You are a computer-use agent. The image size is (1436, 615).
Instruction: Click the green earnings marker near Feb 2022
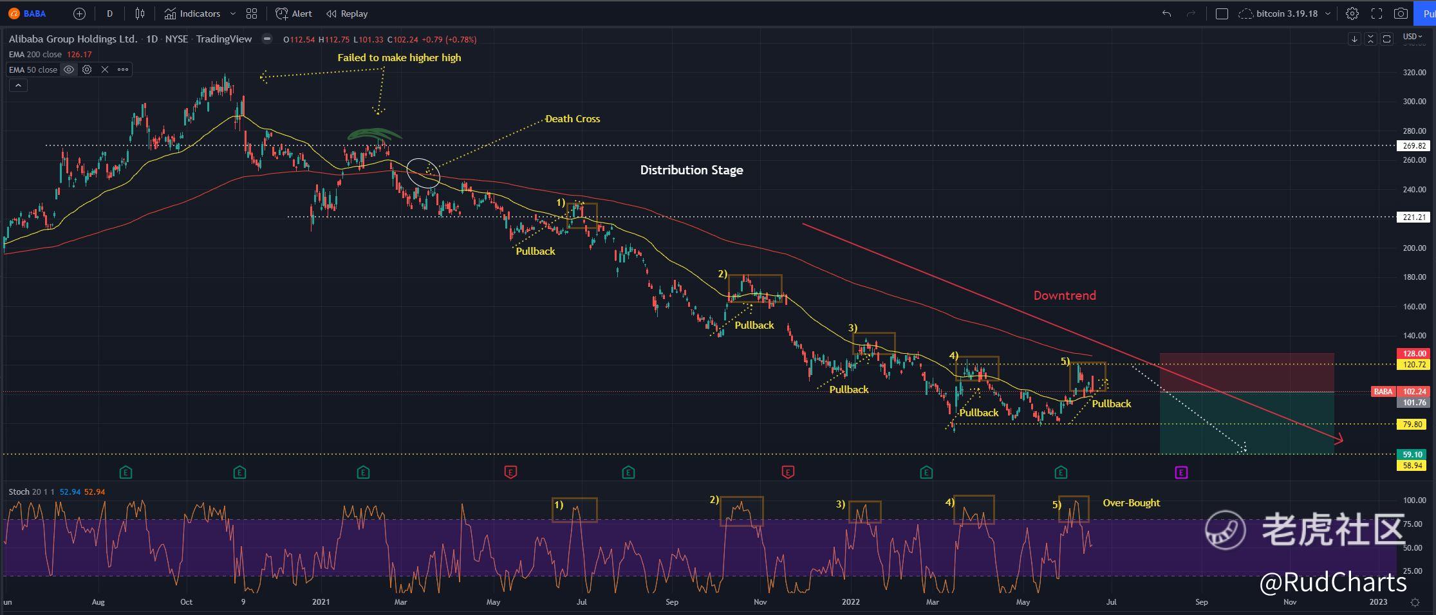tap(926, 473)
